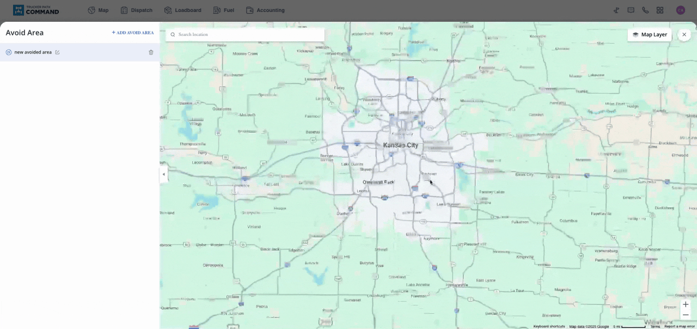Viewport: 697px width, 329px height.
Task: Open the Map Layer options
Action: 650,34
